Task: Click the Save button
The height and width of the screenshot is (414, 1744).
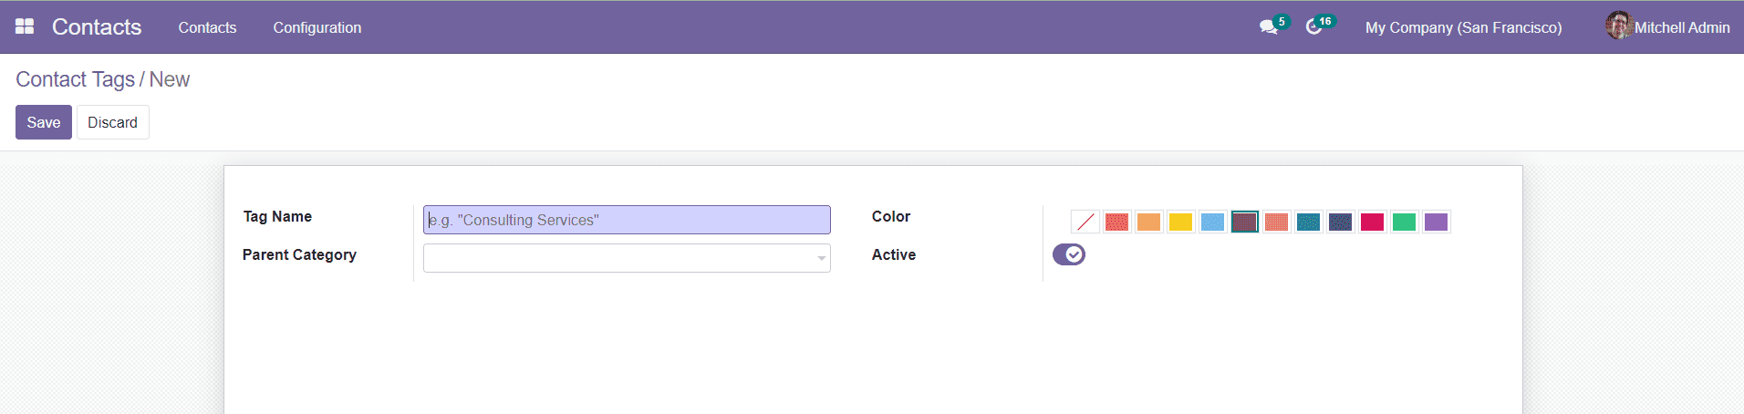Action: [43, 122]
